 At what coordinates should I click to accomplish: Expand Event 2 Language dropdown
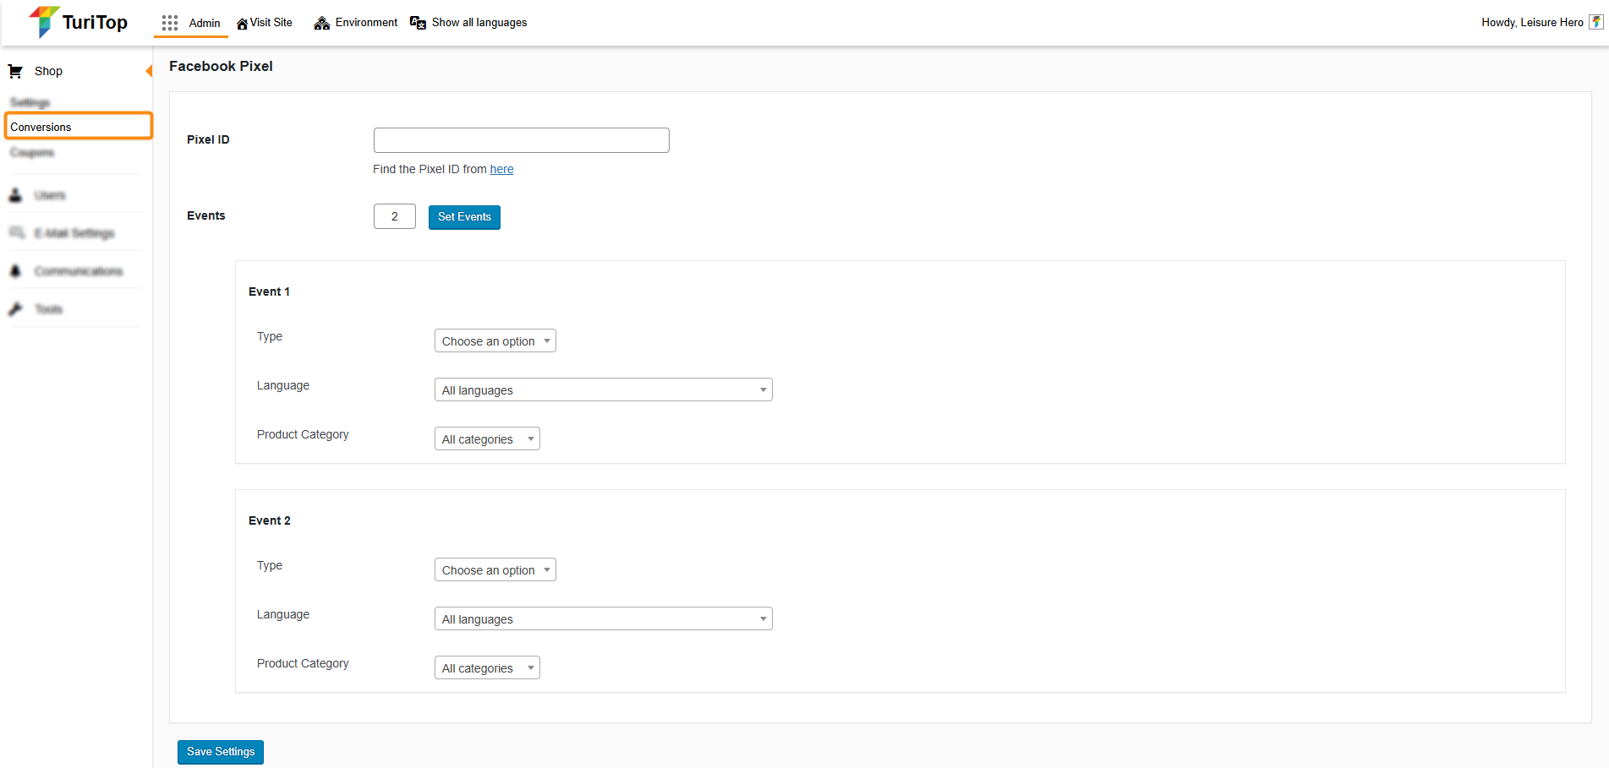pos(603,619)
